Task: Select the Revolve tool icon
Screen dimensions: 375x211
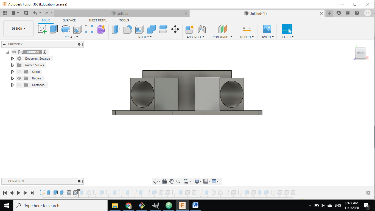Action: pyautogui.click(x=66, y=29)
